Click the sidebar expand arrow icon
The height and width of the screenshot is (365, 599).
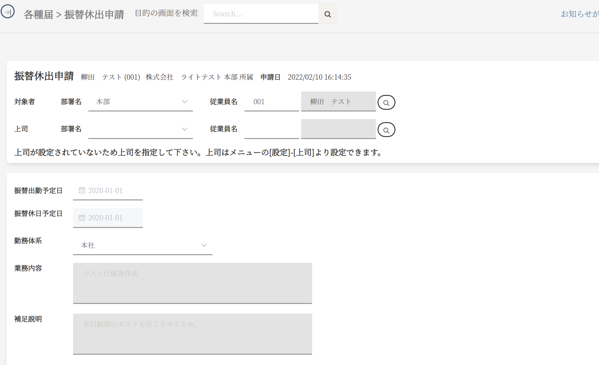[x=8, y=12]
